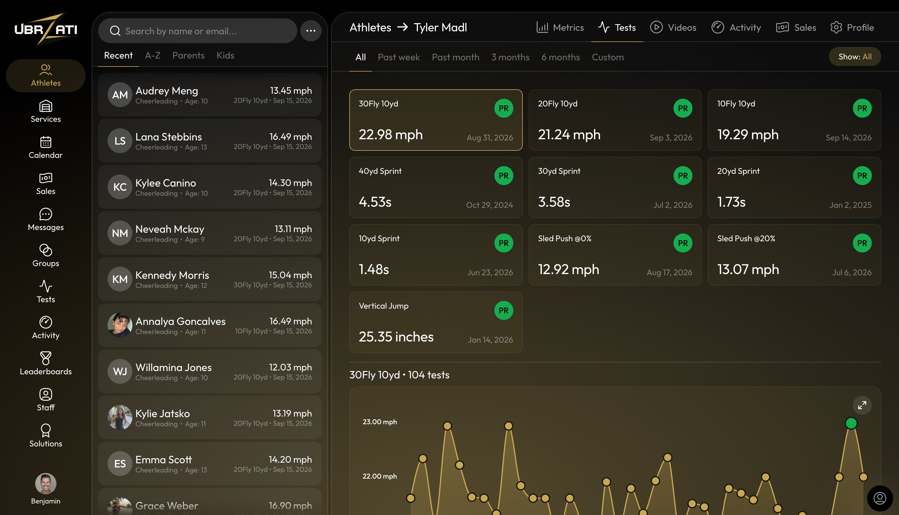Open Willamina Jones in athlete list

click(210, 371)
